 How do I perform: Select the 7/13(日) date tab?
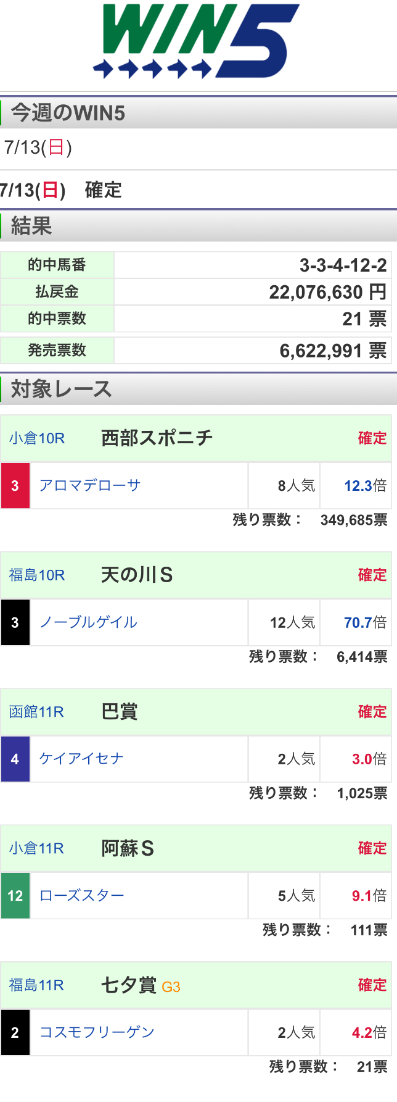(x=38, y=148)
